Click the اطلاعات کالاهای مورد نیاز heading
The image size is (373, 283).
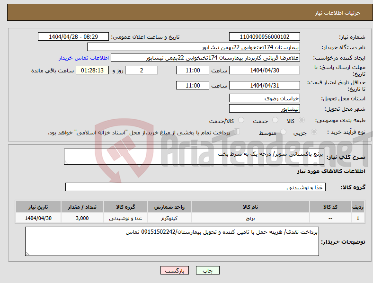pyautogui.click(x=331, y=171)
